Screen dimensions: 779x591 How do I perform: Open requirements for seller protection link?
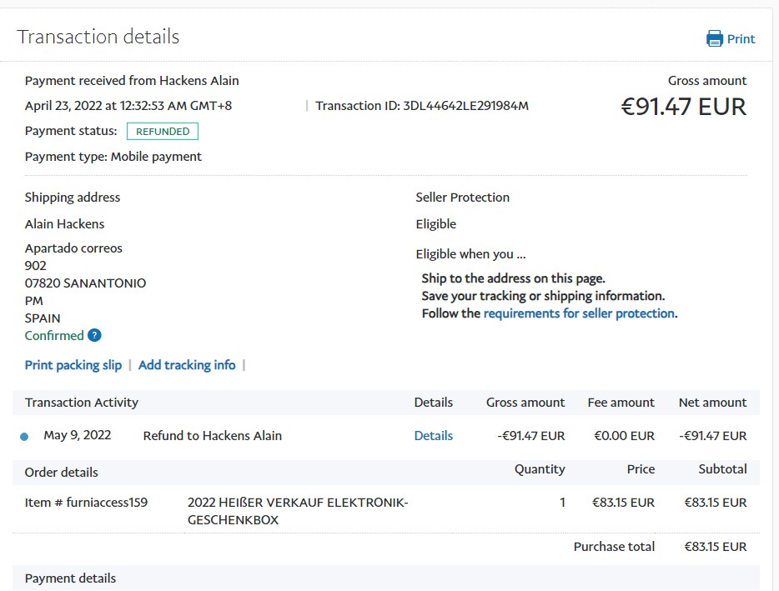pos(579,313)
